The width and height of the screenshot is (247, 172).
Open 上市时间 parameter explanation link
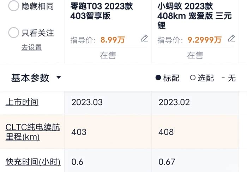[x=22, y=102]
